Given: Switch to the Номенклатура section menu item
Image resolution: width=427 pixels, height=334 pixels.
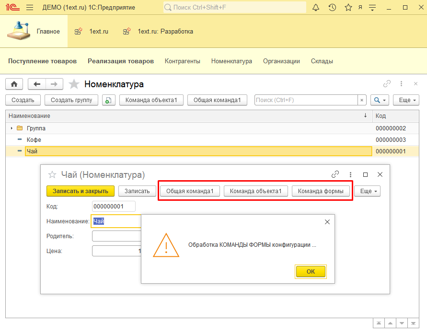Looking at the screenshot, I should pyautogui.click(x=231, y=61).
